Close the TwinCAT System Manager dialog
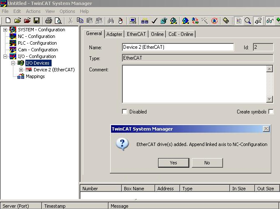Image resolution: width=280 pixels, height=209 pixels. point(266,129)
